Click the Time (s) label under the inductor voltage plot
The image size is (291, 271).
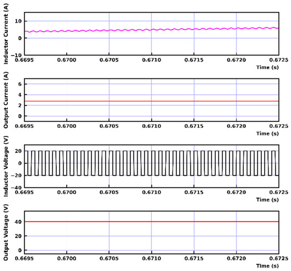point(267,200)
